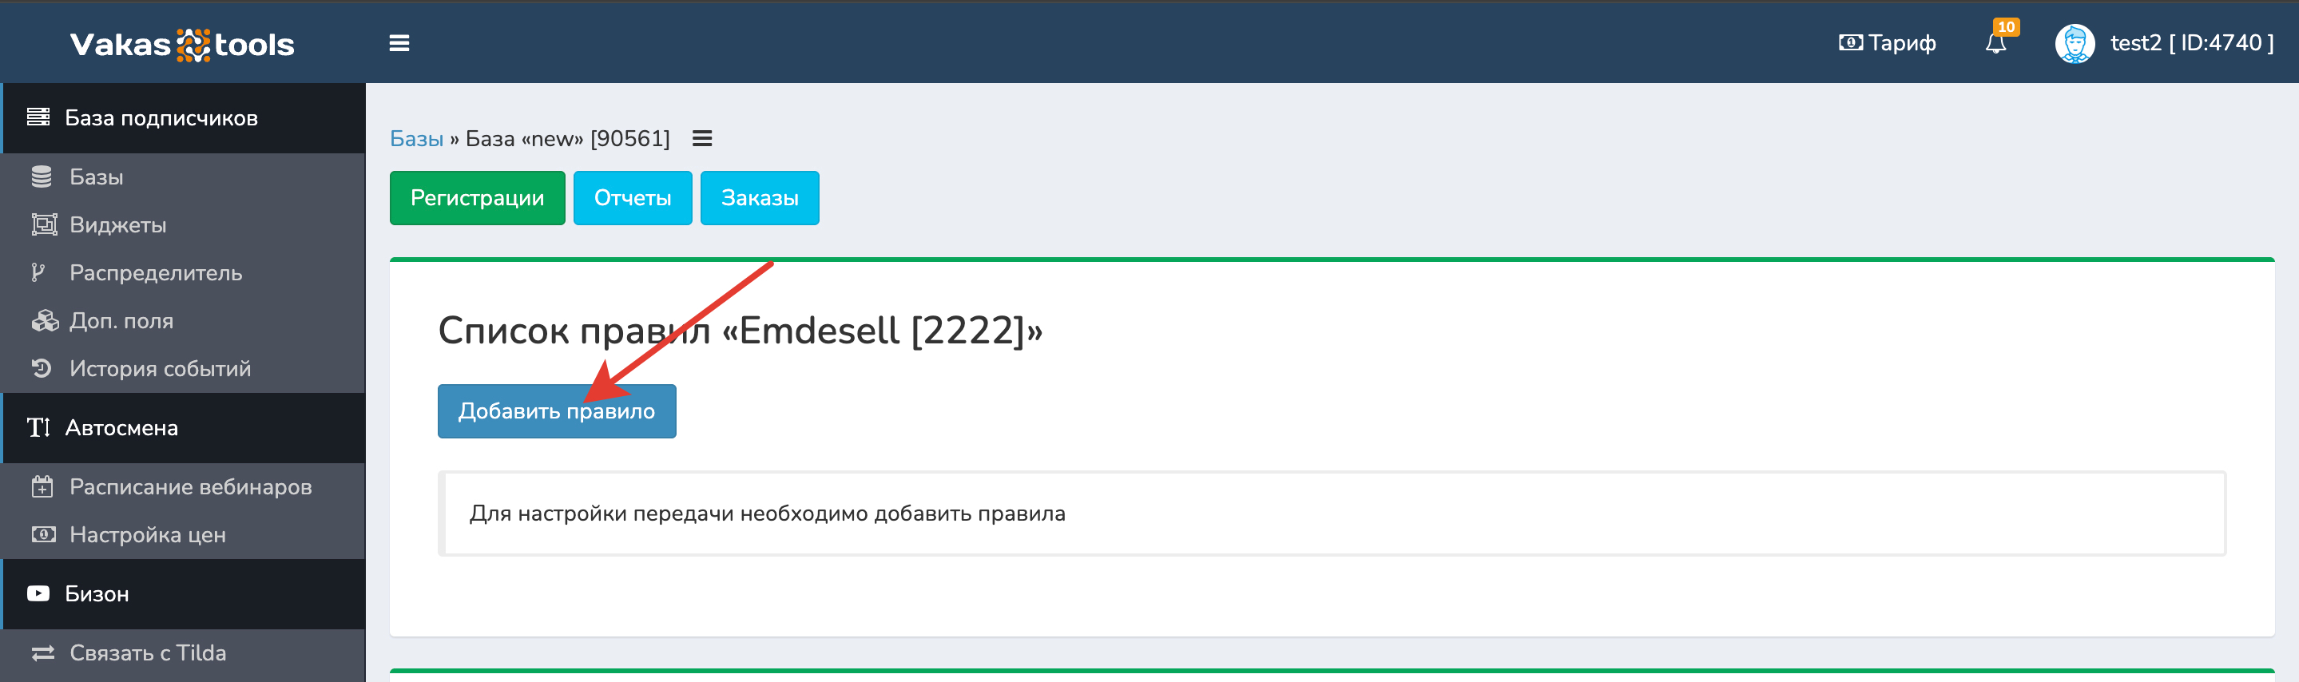This screenshot has width=2299, height=682.
Task: Open the Заказы section
Action: (759, 197)
